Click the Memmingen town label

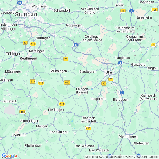pos(128,136)
